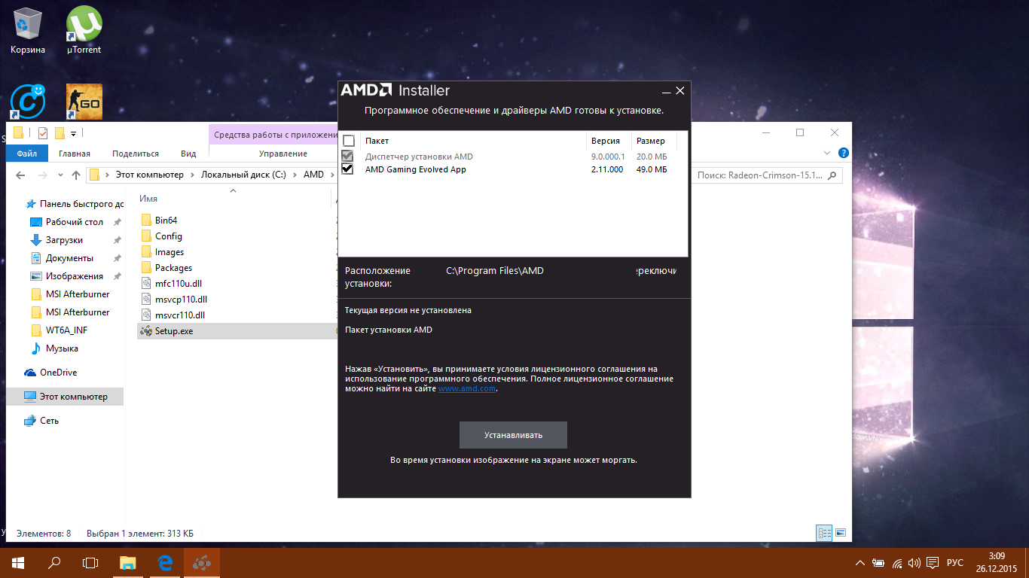Select WT6A_INF folder in navigation pane
Image resolution: width=1029 pixels, height=578 pixels.
point(68,330)
